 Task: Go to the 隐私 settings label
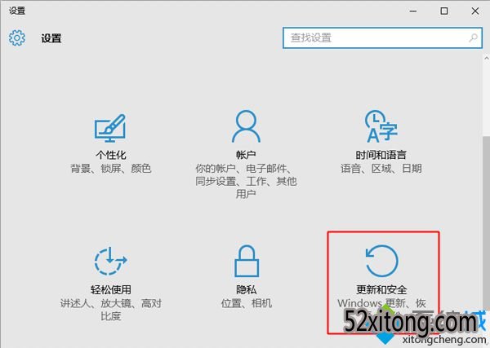click(x=246, y=289)
